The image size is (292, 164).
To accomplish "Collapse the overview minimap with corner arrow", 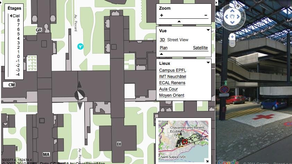I will click(207, 161).
